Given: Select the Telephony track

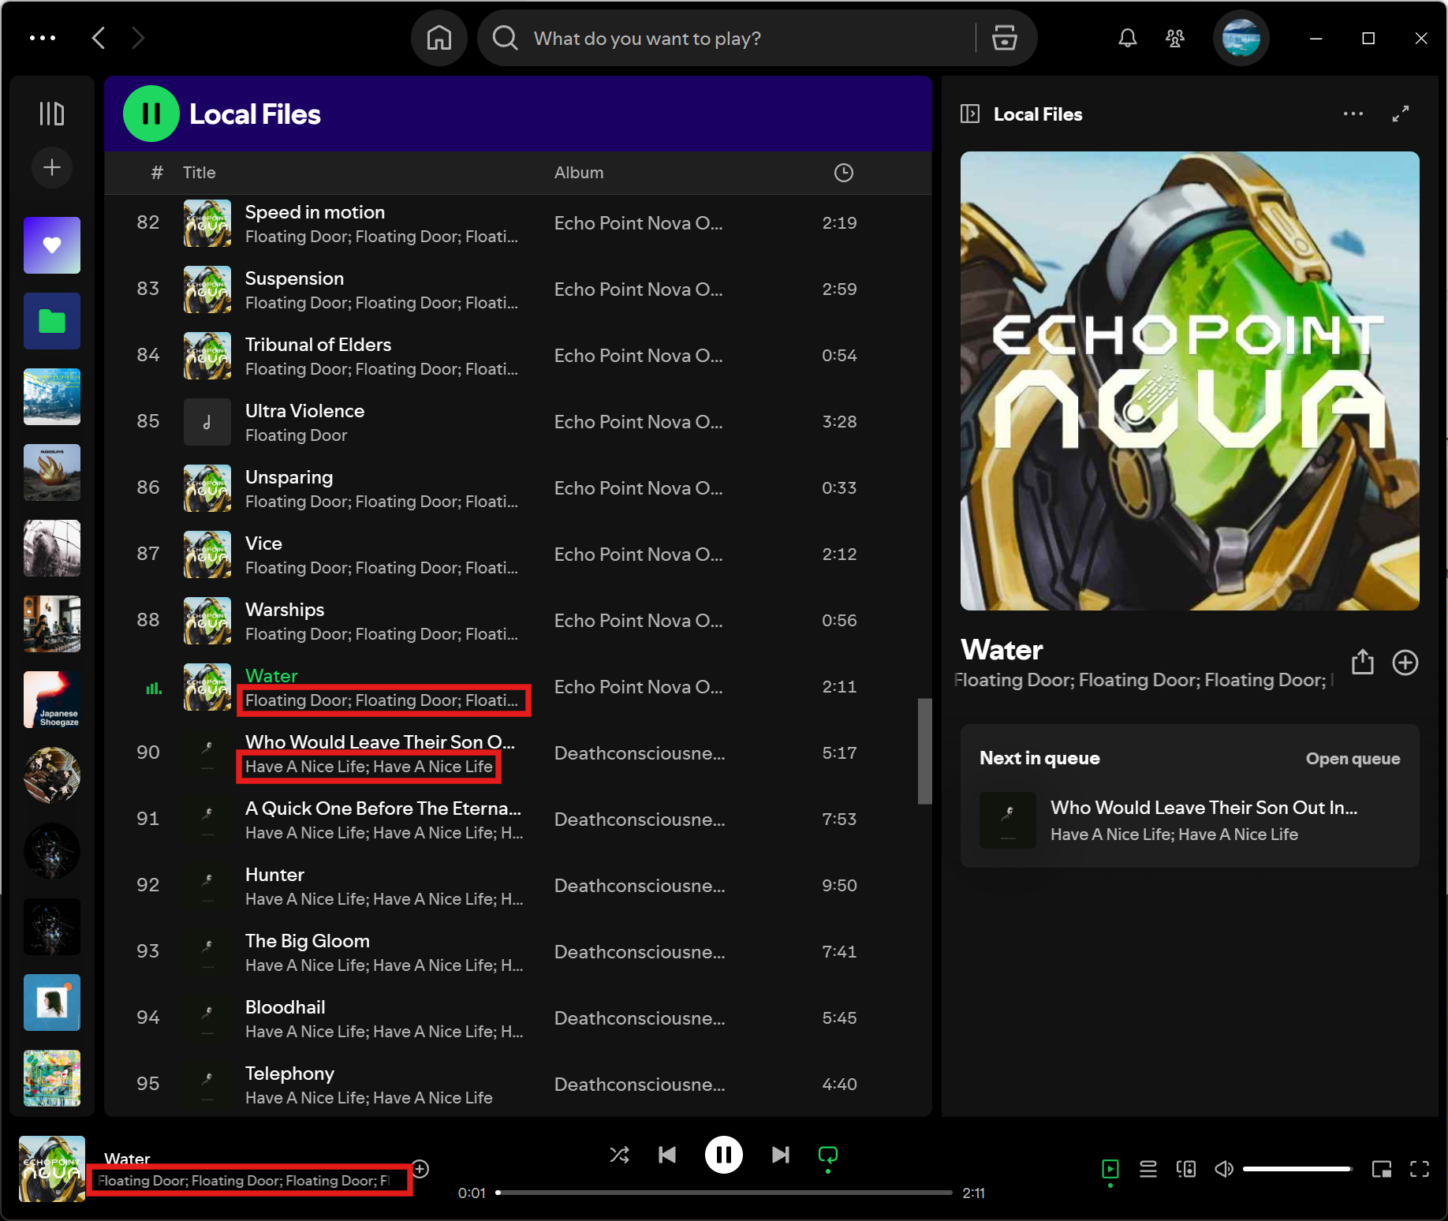Looking at the screenshot, I should click(x=517, y=1085).
